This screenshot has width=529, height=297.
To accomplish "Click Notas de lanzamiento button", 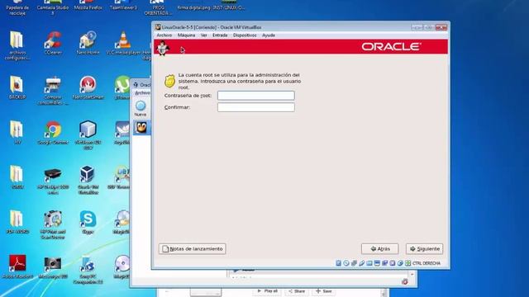I will (x=193, y=249).
